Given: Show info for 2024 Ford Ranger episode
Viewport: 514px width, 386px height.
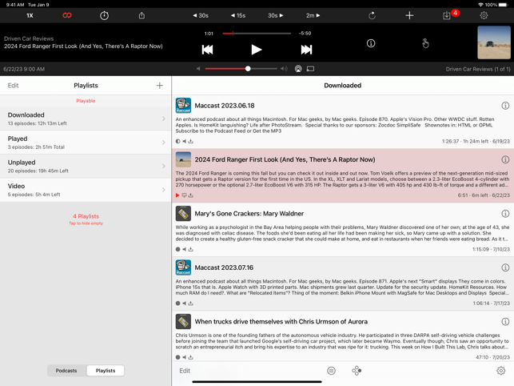Looking at the screenshot, I should (505, 159).
